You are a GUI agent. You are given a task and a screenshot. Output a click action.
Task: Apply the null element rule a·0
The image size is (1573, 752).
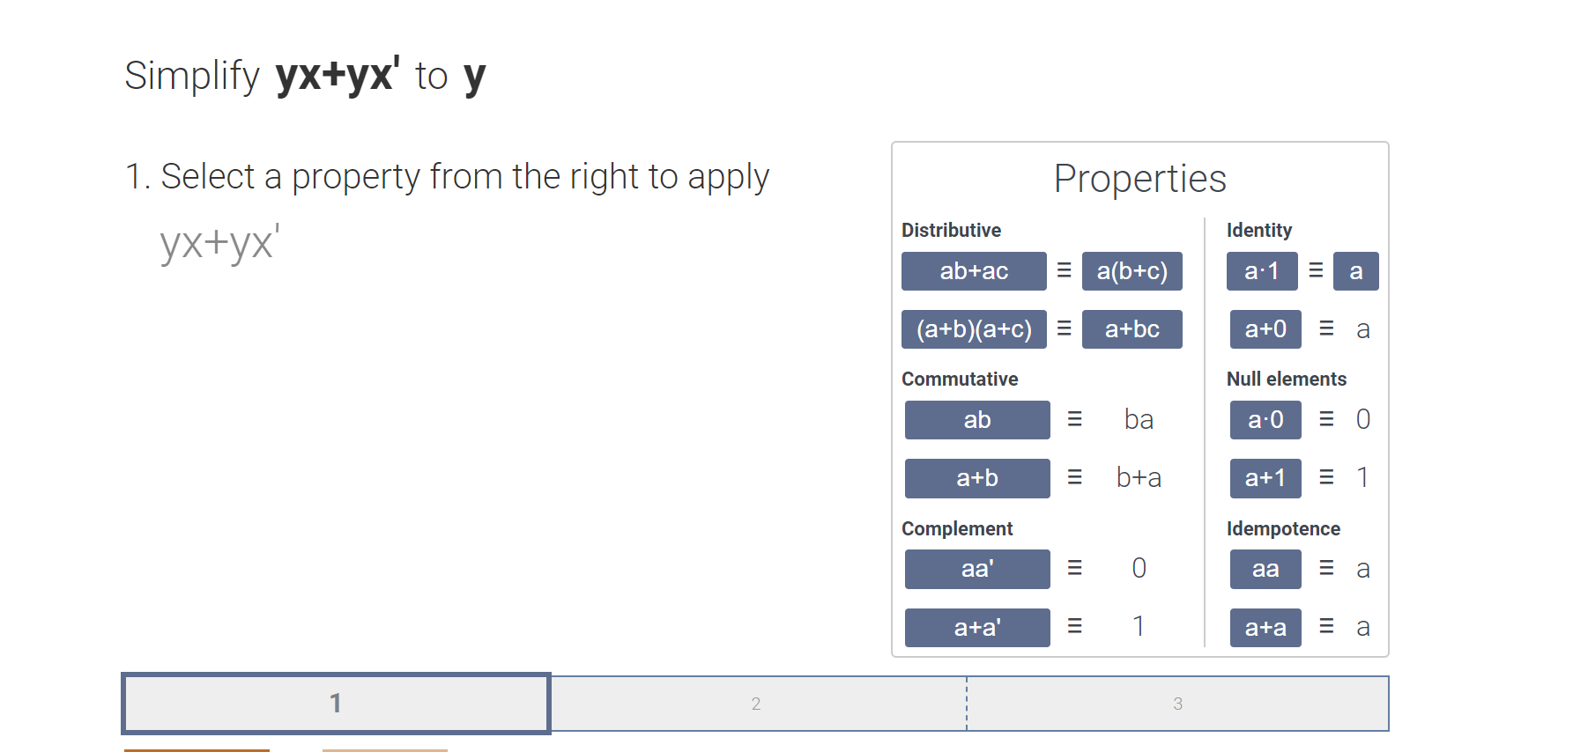coord(1265,420)
